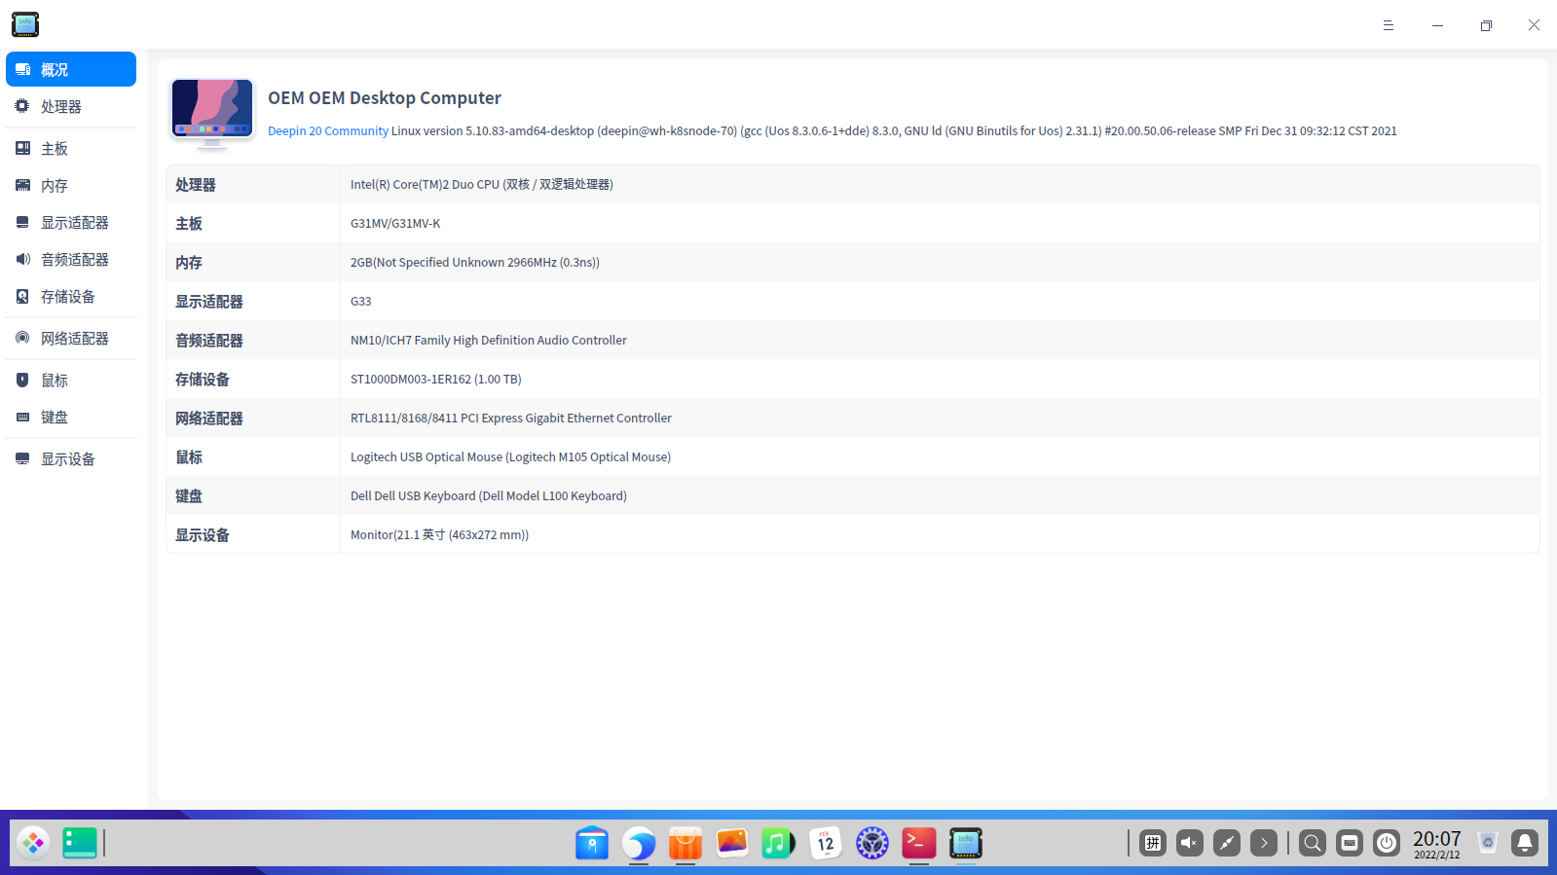Viewport: 1557px width, 875px height.
Task: Select the 概况 overview item in the sidebar
Action: (71, 69)
